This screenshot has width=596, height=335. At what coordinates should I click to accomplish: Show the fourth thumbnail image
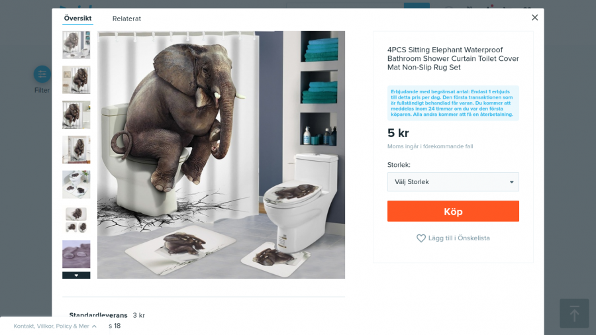(76, 150)
